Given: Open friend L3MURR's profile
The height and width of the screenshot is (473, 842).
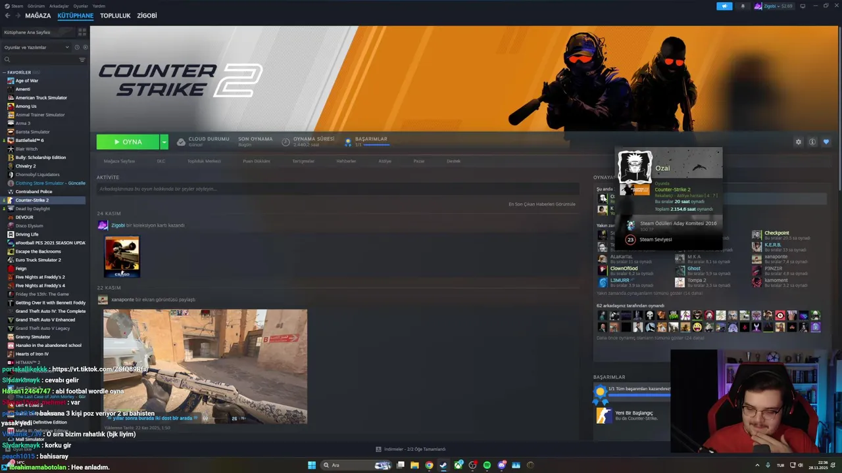Looking at the screenshot, I should click(x=620, y=281).
